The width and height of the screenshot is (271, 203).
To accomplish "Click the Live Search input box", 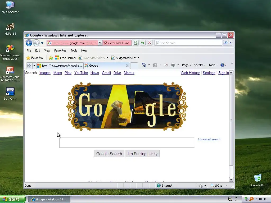I will [188, 43].
